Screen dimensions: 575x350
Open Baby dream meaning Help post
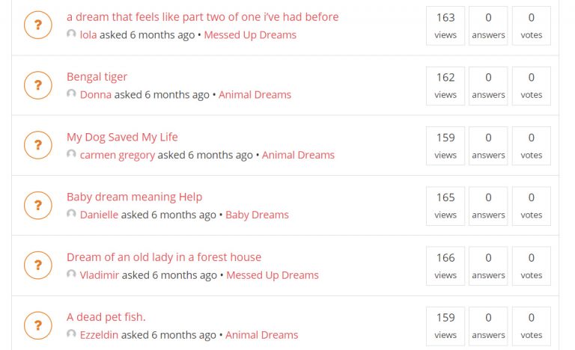(134, 197)
